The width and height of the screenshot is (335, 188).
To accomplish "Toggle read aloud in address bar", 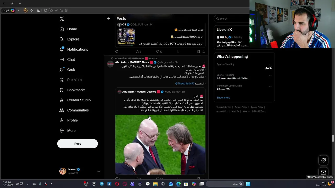I will click(x=56, y=10).
